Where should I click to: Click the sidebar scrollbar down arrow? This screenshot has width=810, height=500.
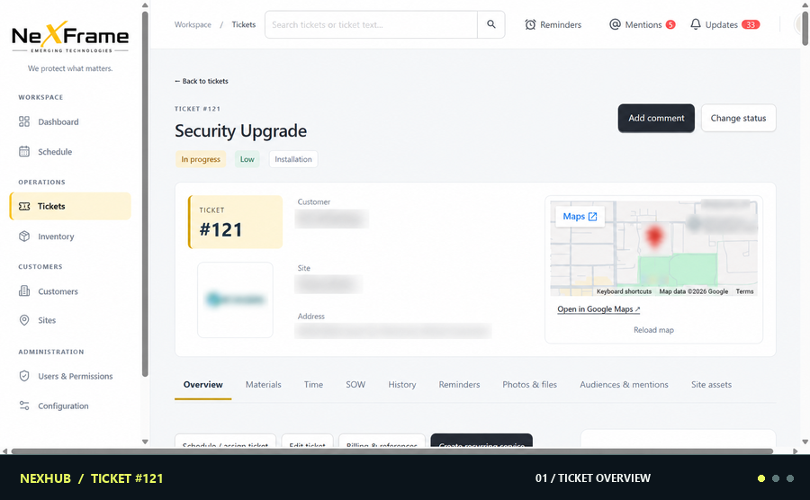point(145,442)
